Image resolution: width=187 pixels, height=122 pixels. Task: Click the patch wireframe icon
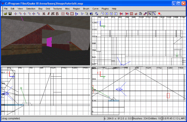point(136,14)
